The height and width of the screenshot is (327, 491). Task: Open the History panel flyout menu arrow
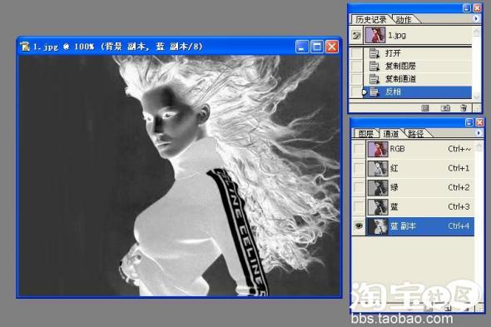coord(476,19)
